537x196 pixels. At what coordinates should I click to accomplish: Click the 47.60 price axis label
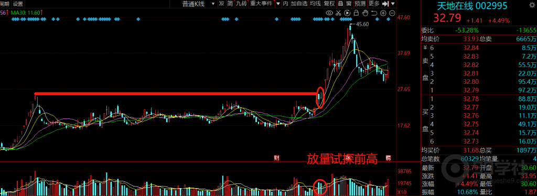pos(403,17)
